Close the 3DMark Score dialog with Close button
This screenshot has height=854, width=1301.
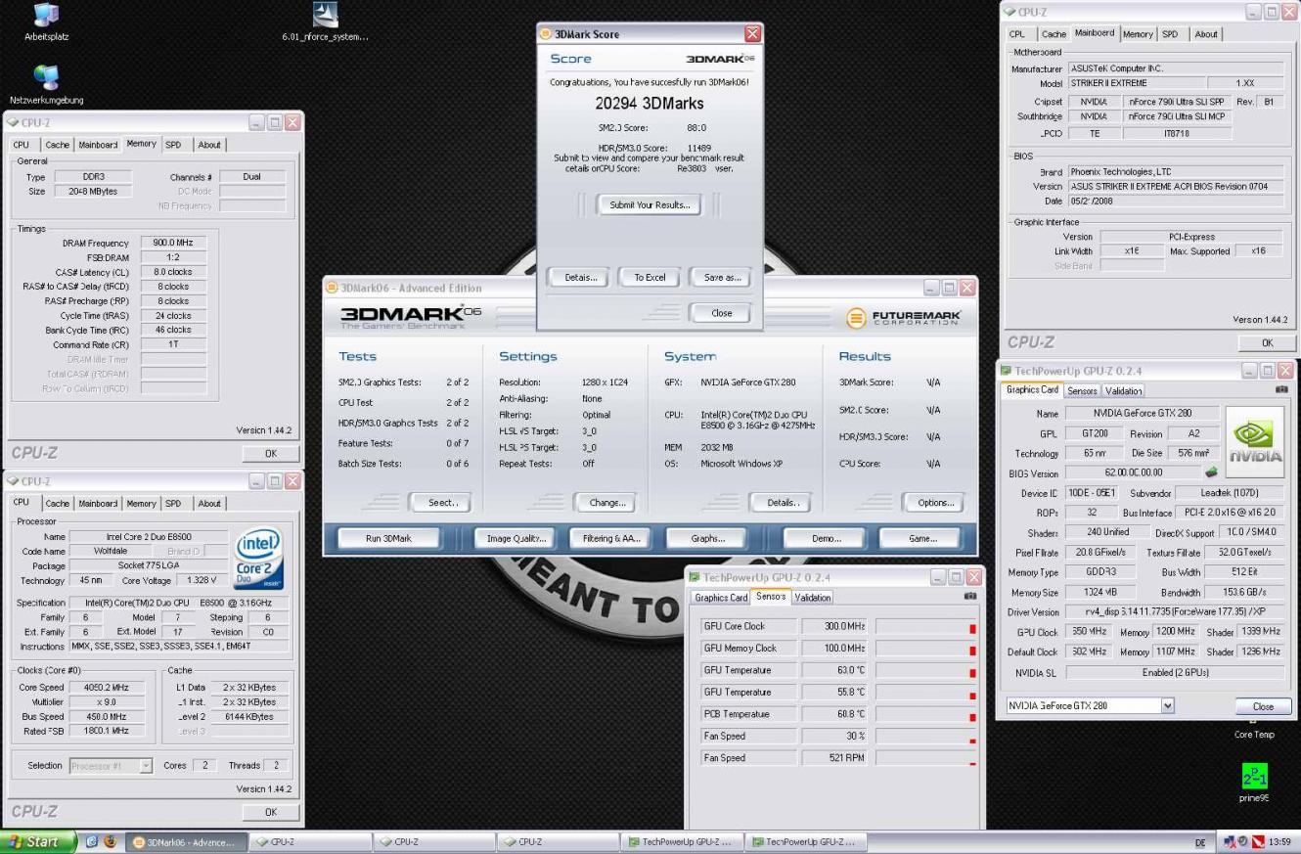(x=721, y=313)
